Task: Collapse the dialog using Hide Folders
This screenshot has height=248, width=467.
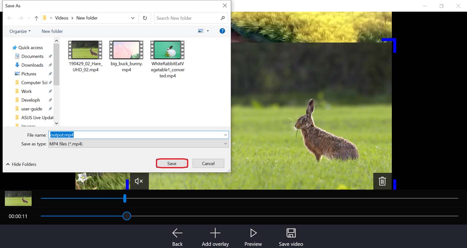Action: coord(21,164)
